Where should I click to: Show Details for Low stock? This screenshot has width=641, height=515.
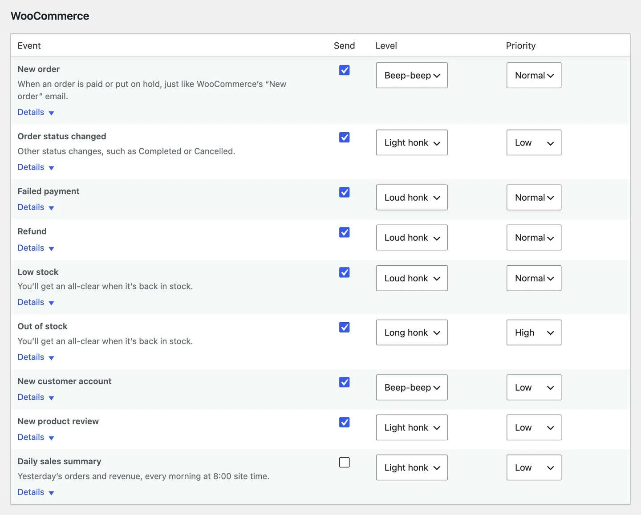36,302
